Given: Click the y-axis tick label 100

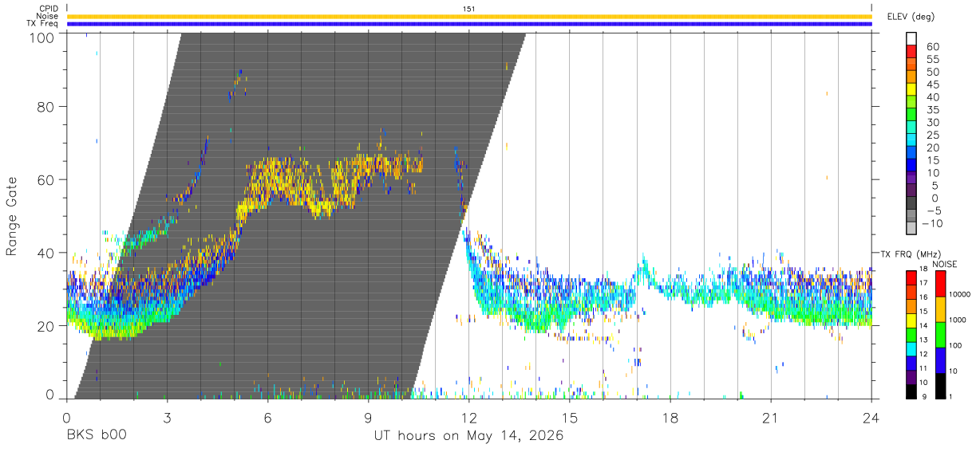Looking at the screenshot, I should (x=41, y=37).
